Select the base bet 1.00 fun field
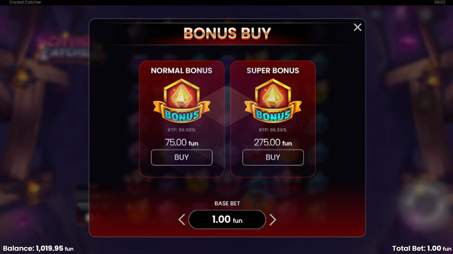453x254 pixels. pos(227,220)
